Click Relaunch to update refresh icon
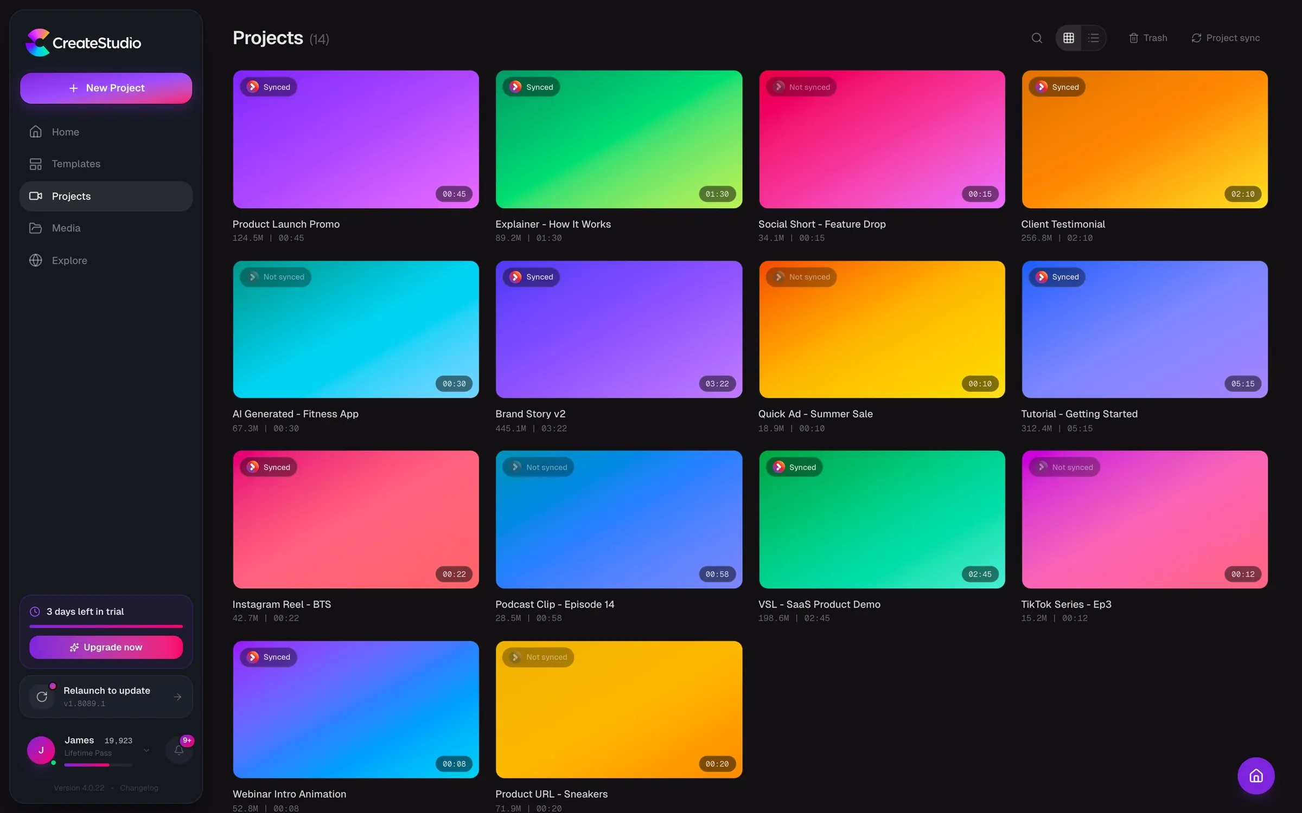The width and height of the screenshot is (1302, 813). point(42,696)
